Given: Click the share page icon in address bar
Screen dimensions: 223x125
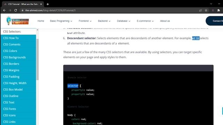Looking at the screenshot, I should click(x=200, y=10).
